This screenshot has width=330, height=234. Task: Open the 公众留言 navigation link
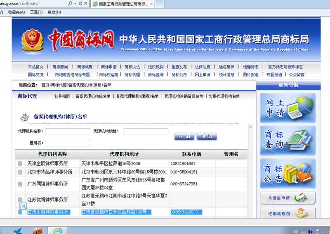[x=297, y=74]
